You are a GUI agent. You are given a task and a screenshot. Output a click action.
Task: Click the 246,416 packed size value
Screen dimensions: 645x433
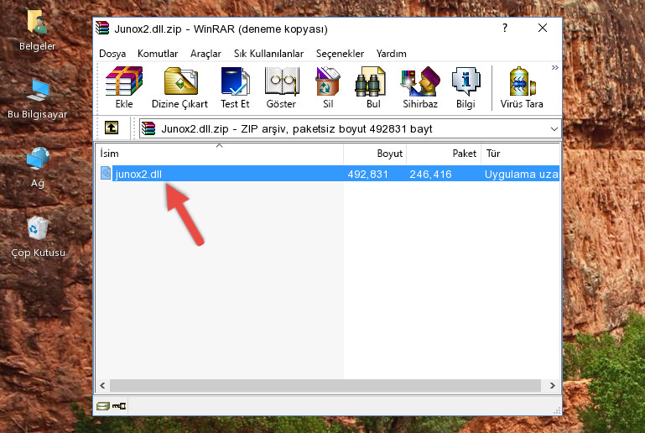[x=430, y=174]
